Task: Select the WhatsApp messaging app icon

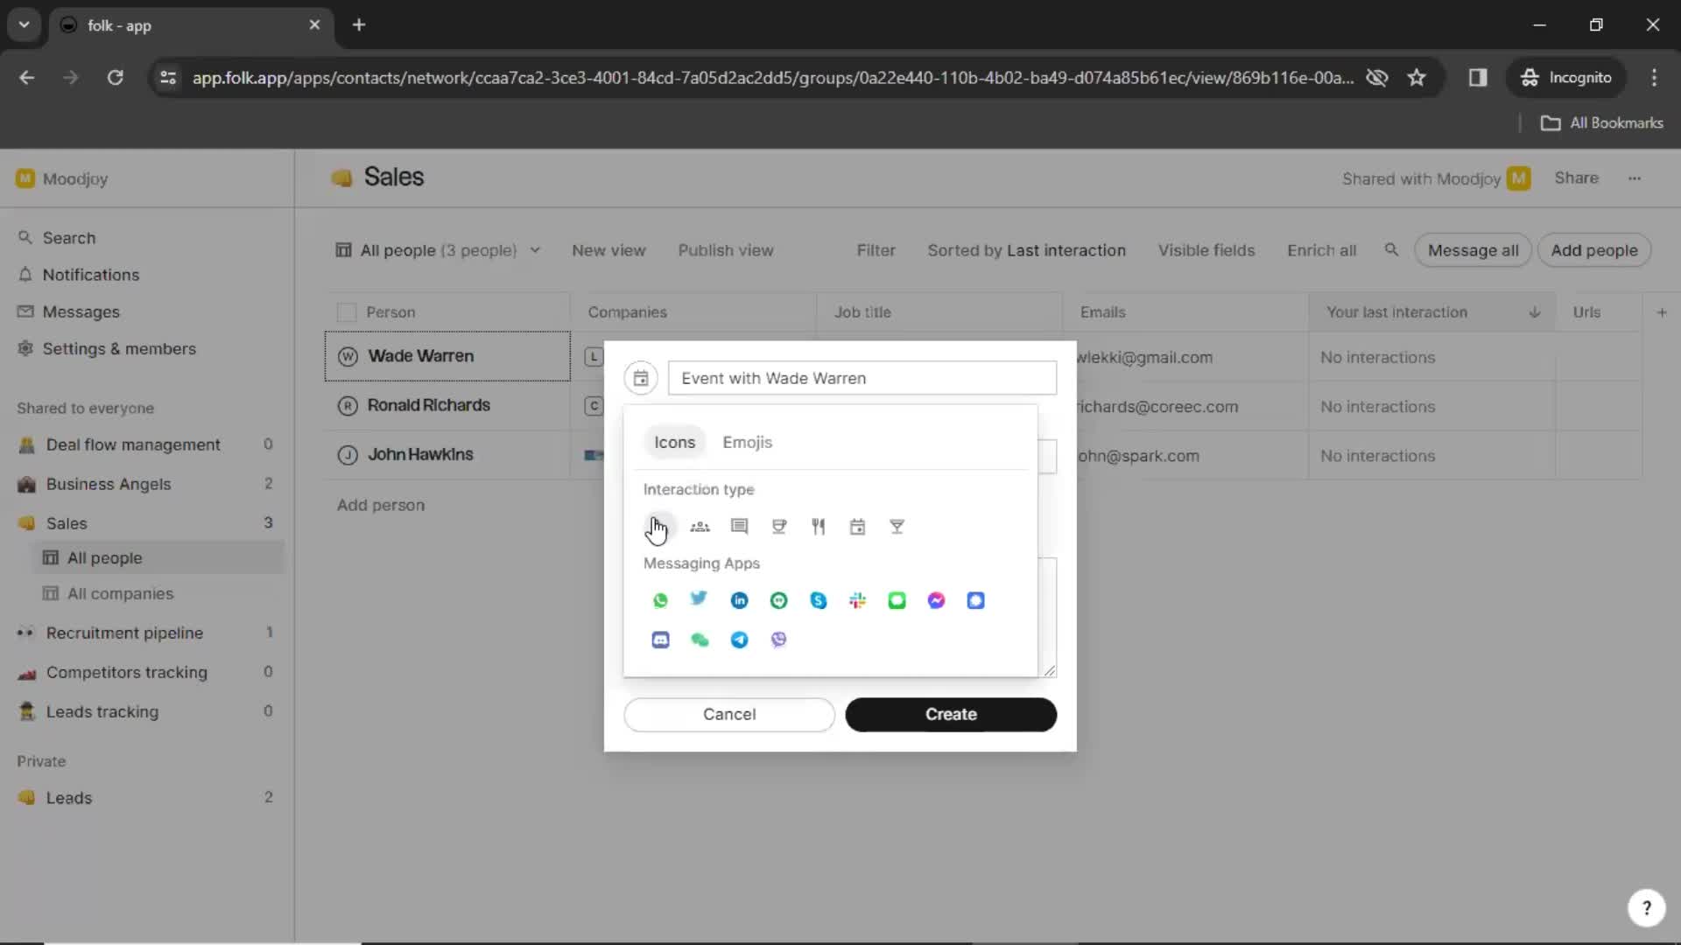Action: click(x=660, y=600)
